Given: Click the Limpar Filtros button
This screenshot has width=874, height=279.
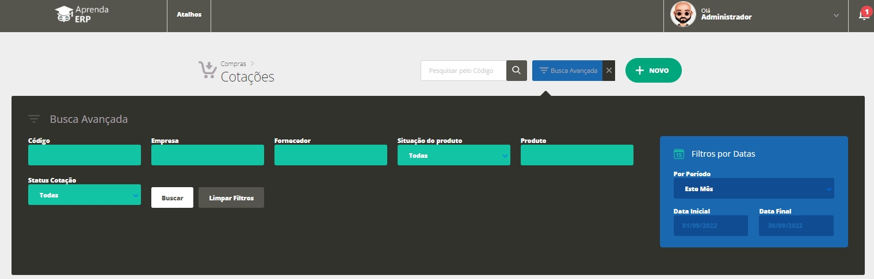Looking at the screenshot, I should 231,197.
